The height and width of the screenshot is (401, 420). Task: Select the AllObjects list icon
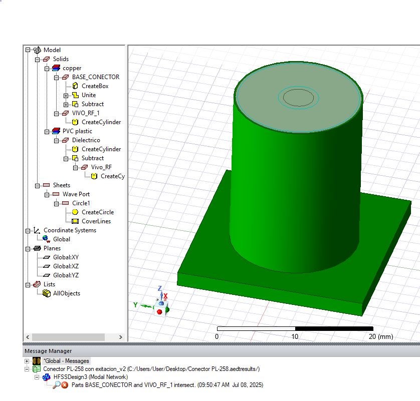pos(47,293)
